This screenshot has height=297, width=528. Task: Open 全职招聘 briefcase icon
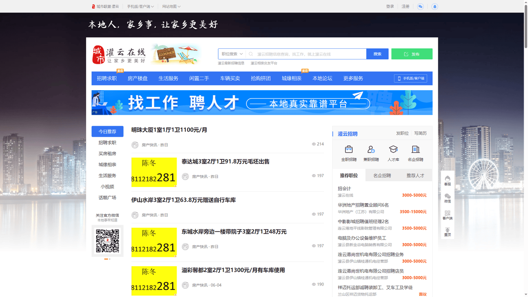pos(349,150)
